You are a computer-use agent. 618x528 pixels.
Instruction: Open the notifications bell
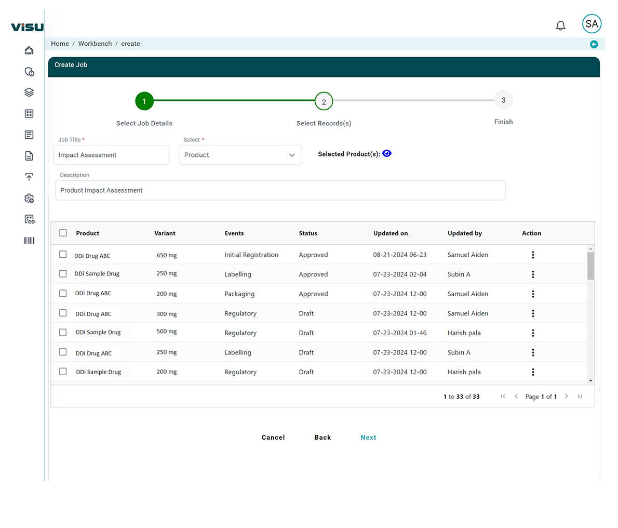click(560, 25)
